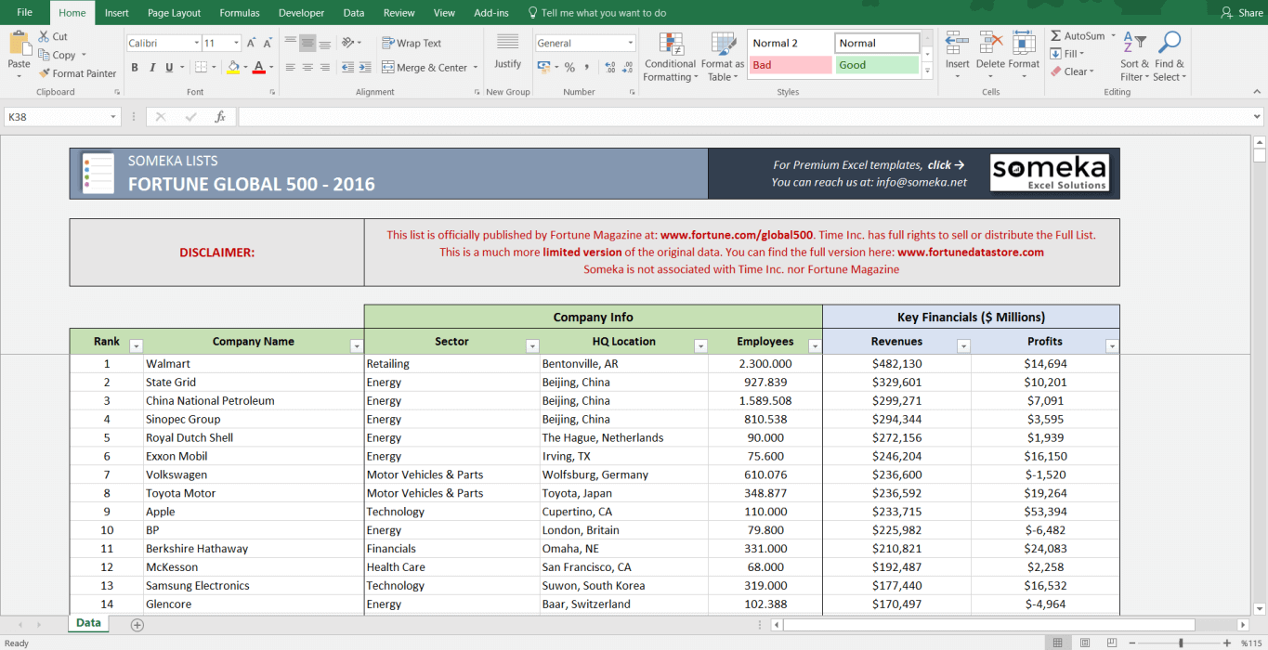The image size is (1268, 650).
Task: Toggle italic formatting
Action: 152,68
